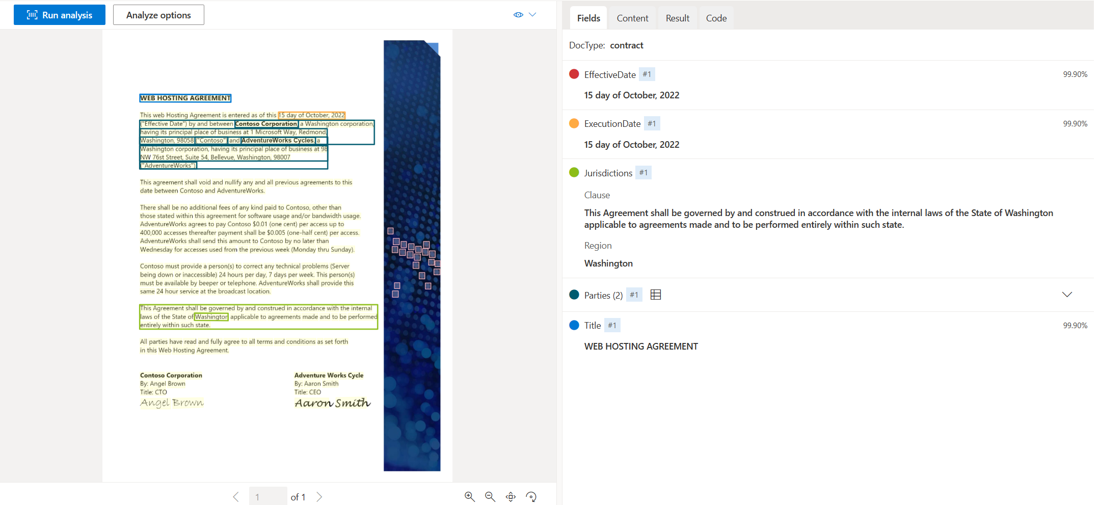This screenshot has width=1100, height=505.
Task: Click the green Jurisdictions color dot
Action: [574, 172]
